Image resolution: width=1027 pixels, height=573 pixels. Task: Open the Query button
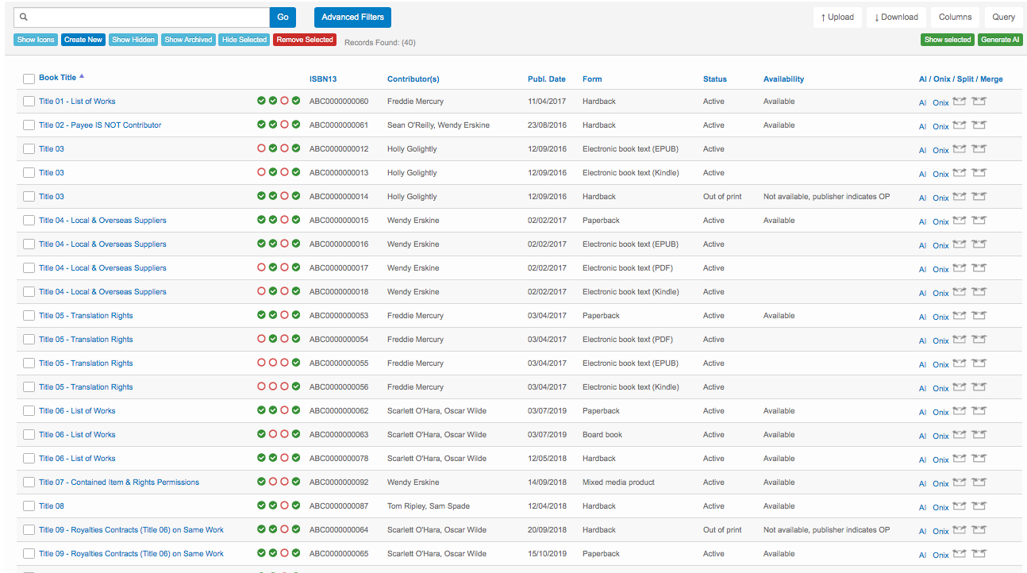coord(1004,17)
